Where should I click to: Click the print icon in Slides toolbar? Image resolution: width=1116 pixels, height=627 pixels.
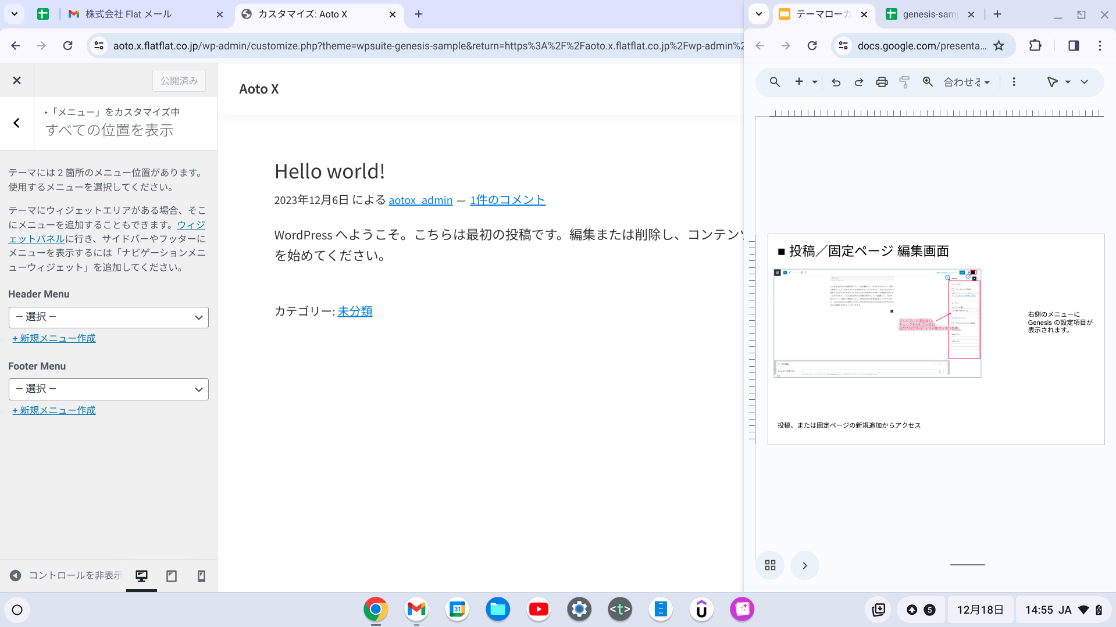click(x=882, y=82)
